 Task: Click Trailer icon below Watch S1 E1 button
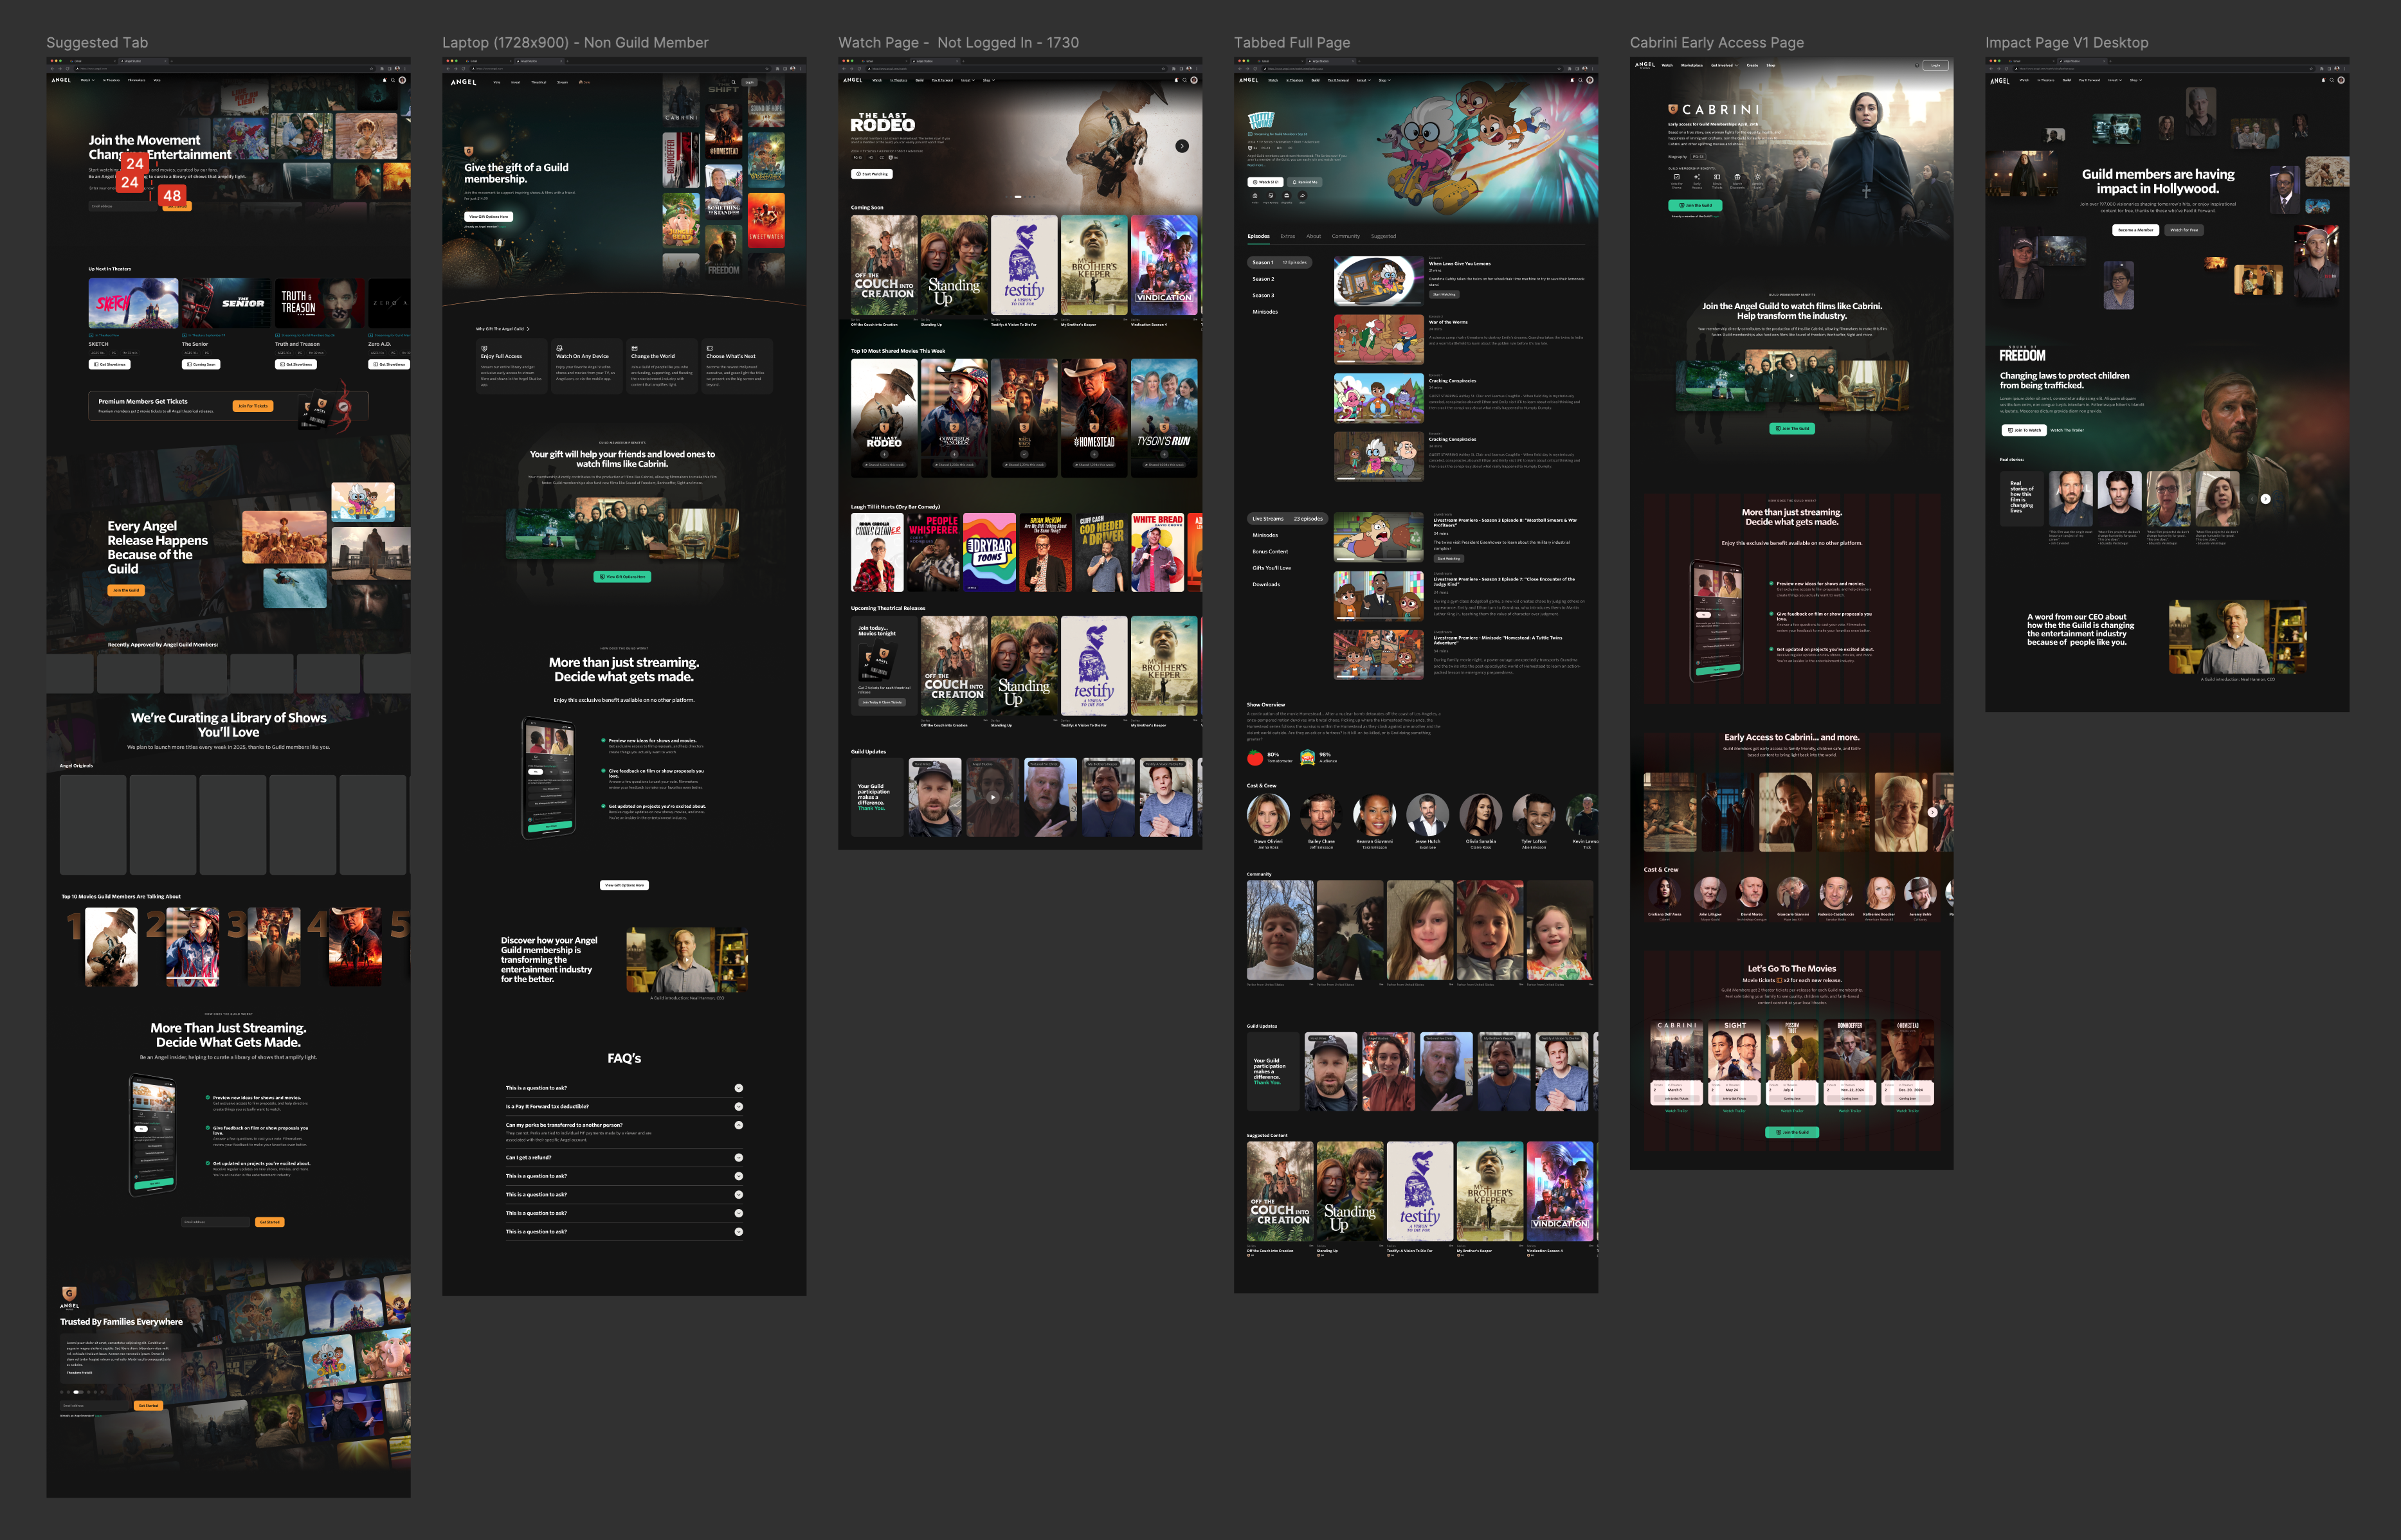(1256, 196)
